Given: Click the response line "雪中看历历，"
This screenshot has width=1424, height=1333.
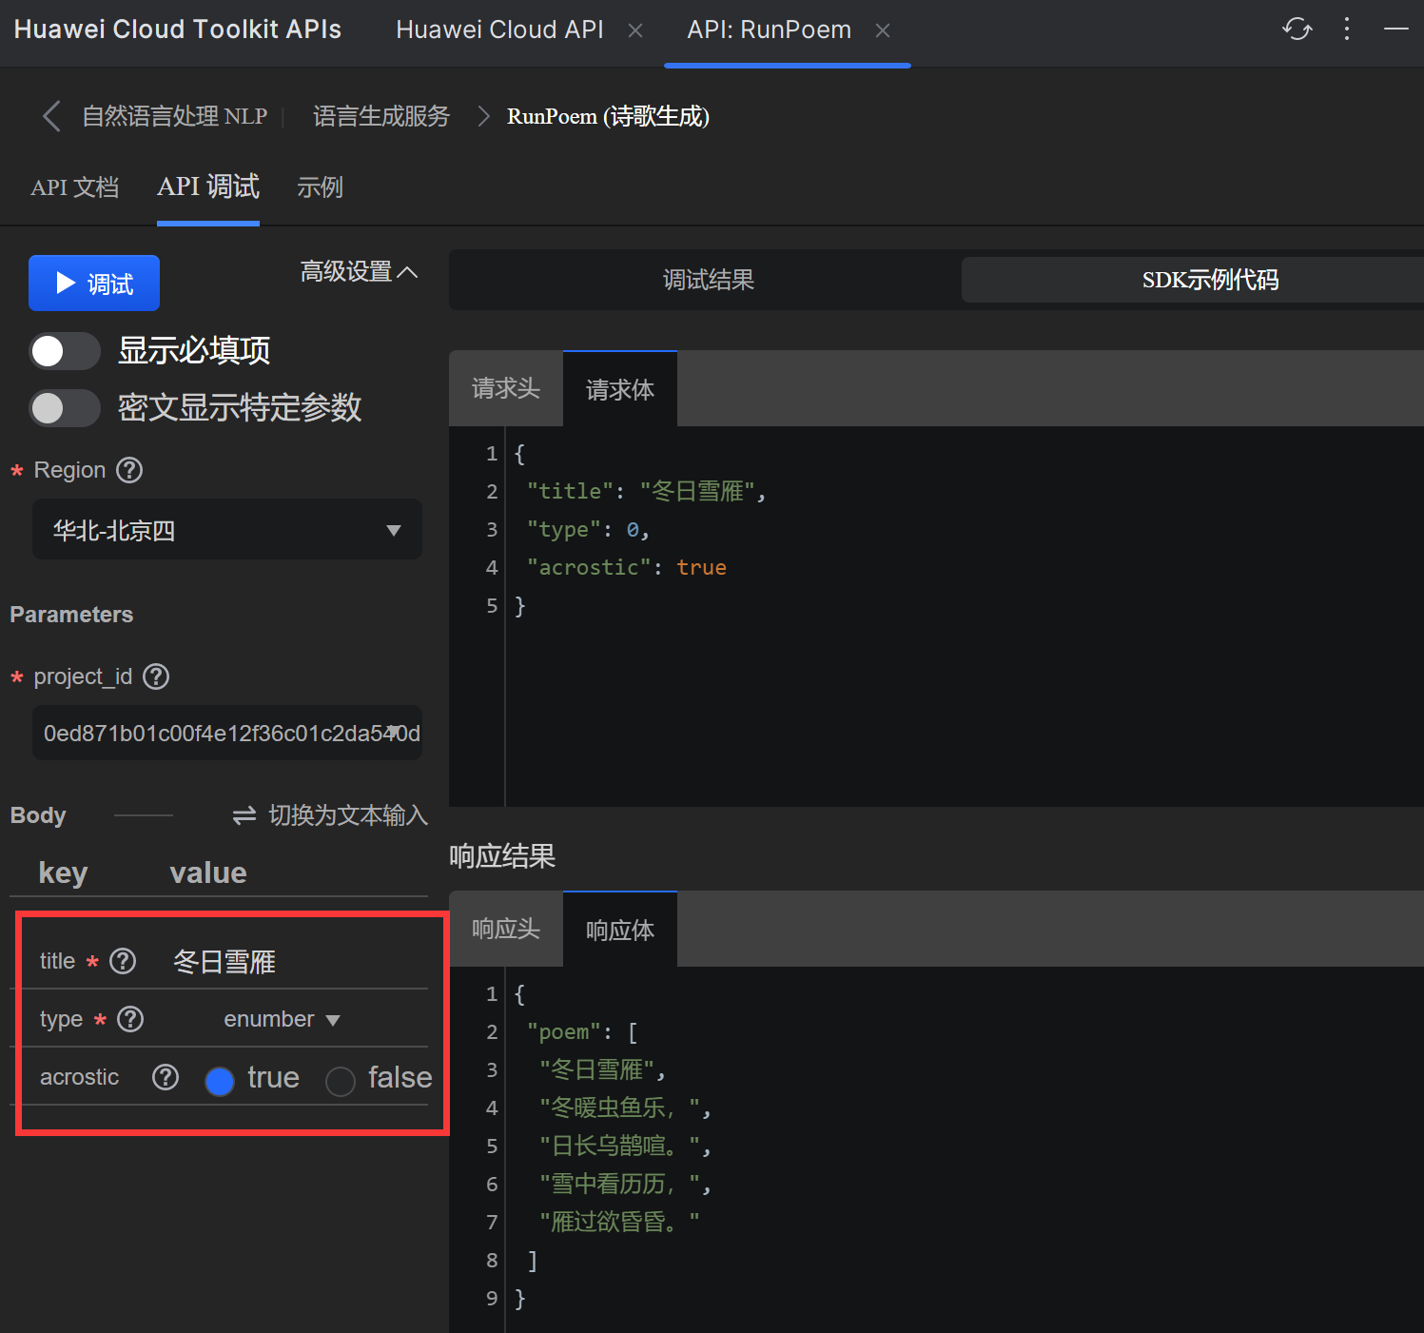Looking at the screenshot, I should point(624,1184).
